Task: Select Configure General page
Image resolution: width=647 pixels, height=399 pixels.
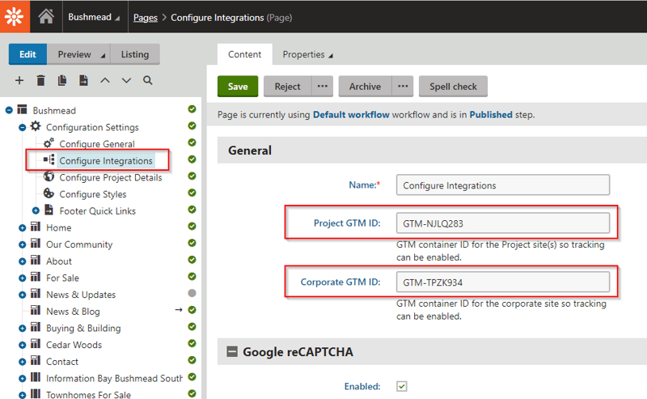Action: 97,144
